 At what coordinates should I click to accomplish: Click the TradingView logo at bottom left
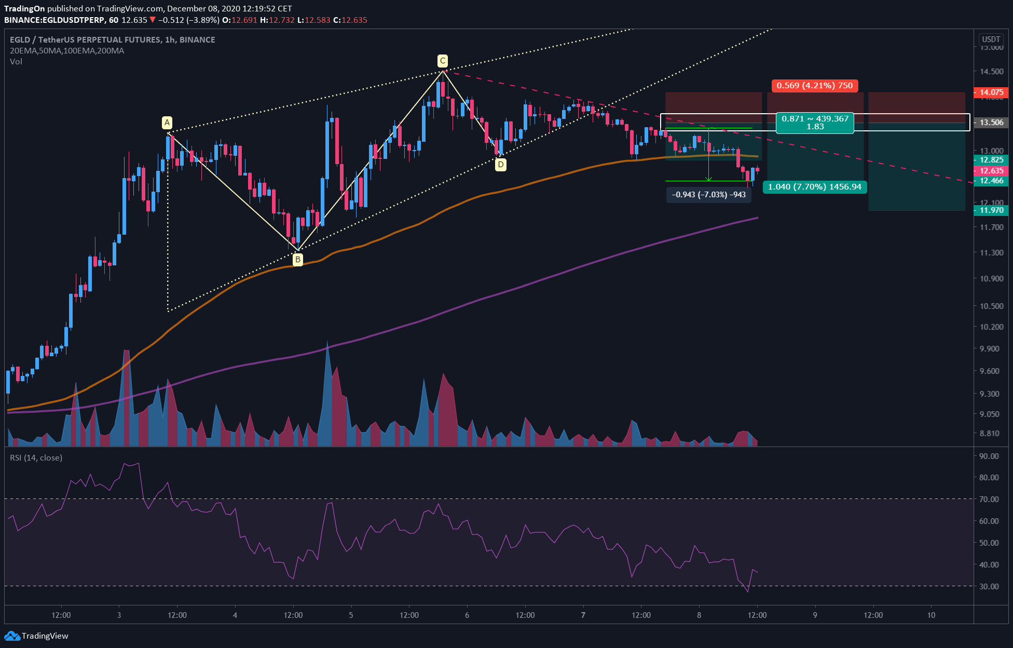point(36,636)
